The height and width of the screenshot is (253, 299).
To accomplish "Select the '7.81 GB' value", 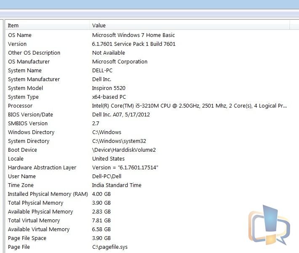I will (x=101, y=221).
